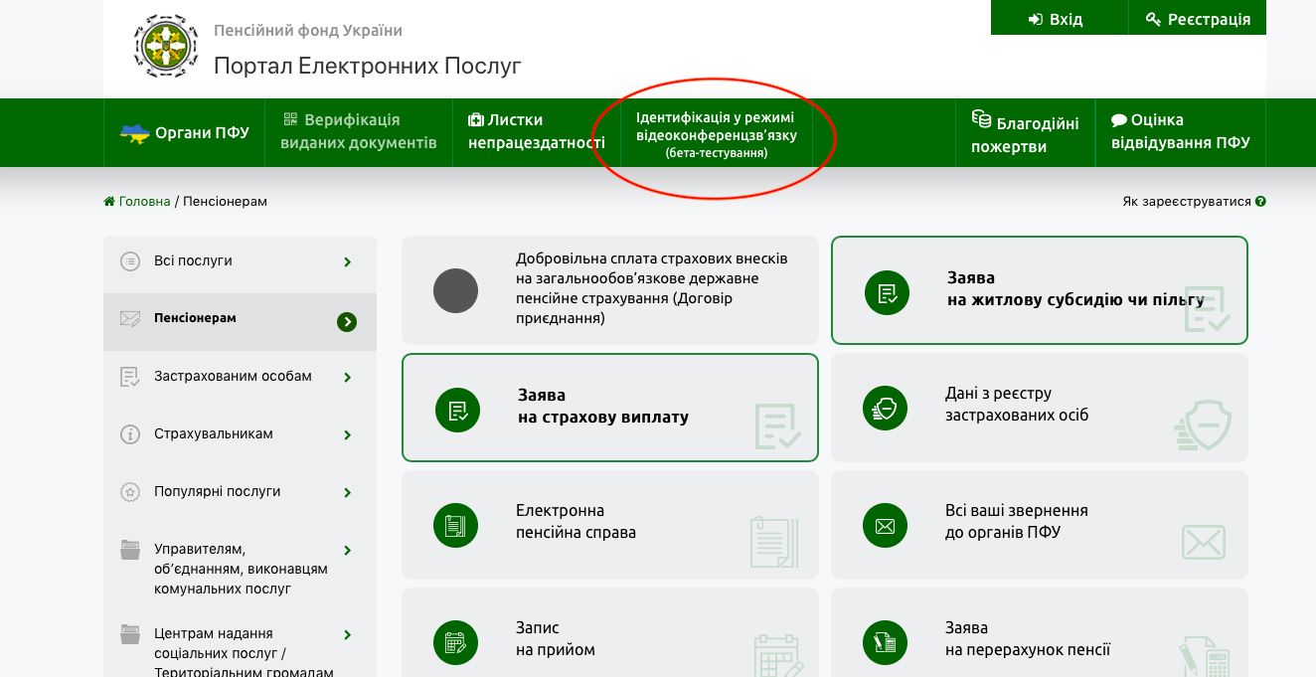Select the calendar icon for 'Запис на прийом'
The image size is (1316, 677).
point(455,642)
